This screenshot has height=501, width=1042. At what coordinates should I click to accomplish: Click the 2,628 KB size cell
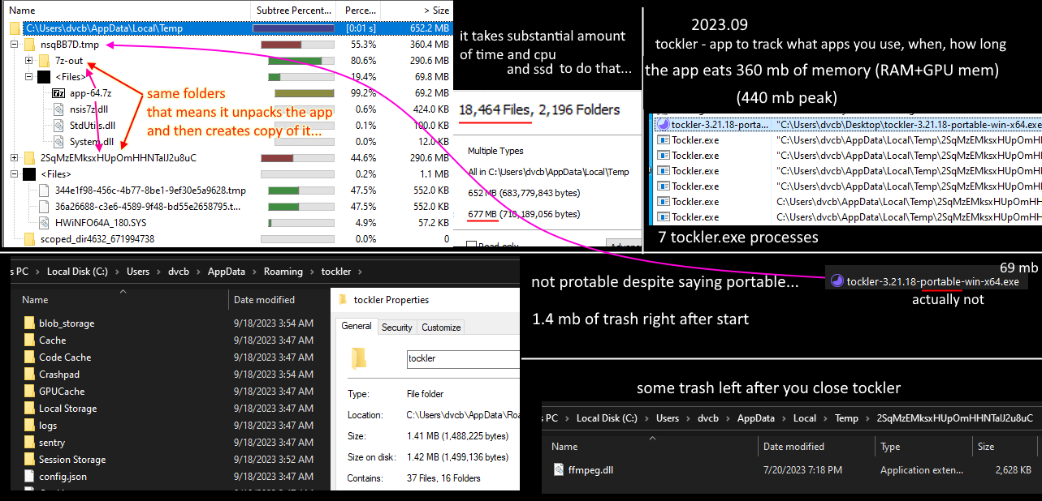(x=1015, y=470)
